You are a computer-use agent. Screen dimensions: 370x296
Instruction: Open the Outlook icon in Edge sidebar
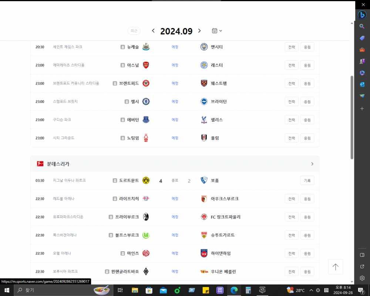pos(362,84)
